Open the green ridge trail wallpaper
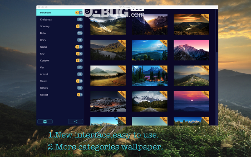This screenshot has height=157, width=251. (x=192, y=76)
